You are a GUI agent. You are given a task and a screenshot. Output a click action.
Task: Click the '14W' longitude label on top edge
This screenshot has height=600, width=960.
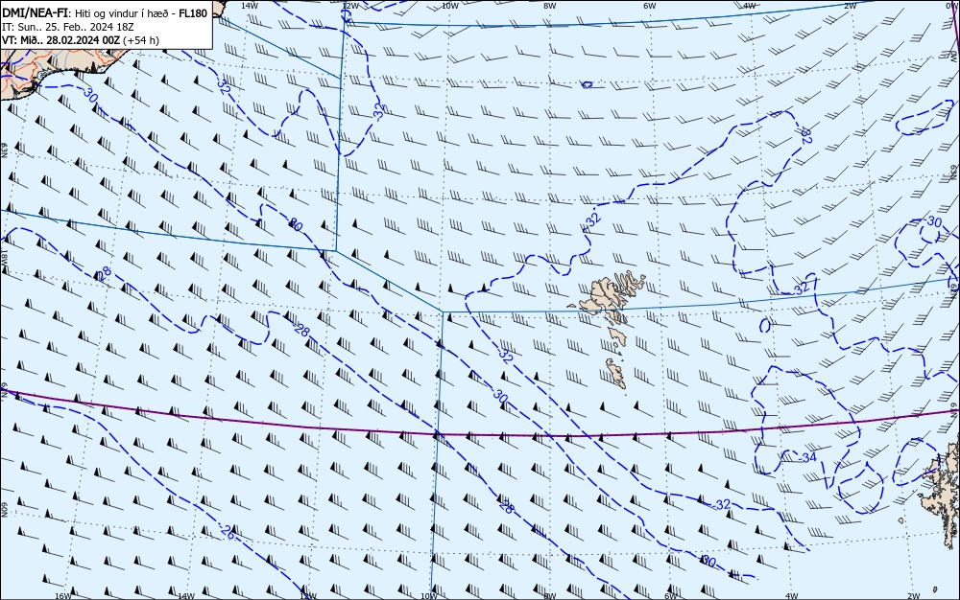[x=249, y=5]
